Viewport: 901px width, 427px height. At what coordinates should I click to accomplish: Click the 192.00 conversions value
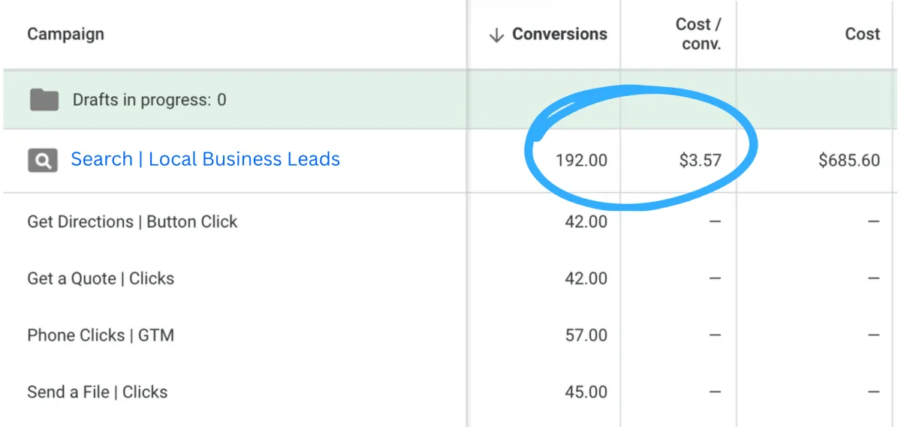click(x=581, y=161)
